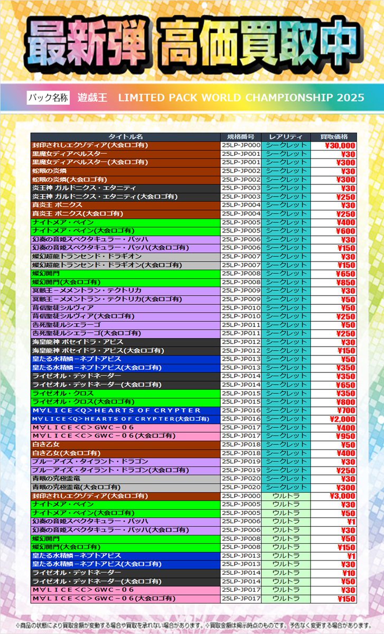Click 真炎王 ポニクス title without 大会ロゴ有
Image resolution: width=384 pixels, height=634 pixels.
125,205
